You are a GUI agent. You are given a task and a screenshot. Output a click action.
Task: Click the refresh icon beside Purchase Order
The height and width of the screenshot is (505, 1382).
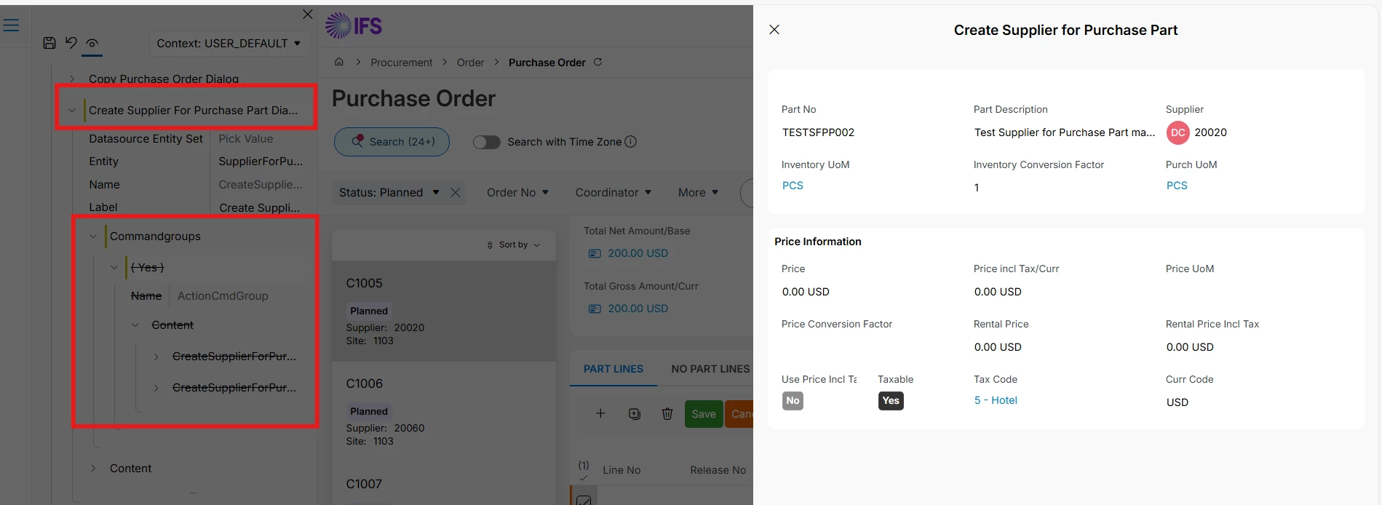pyautogui.click(x=597, y=62)
